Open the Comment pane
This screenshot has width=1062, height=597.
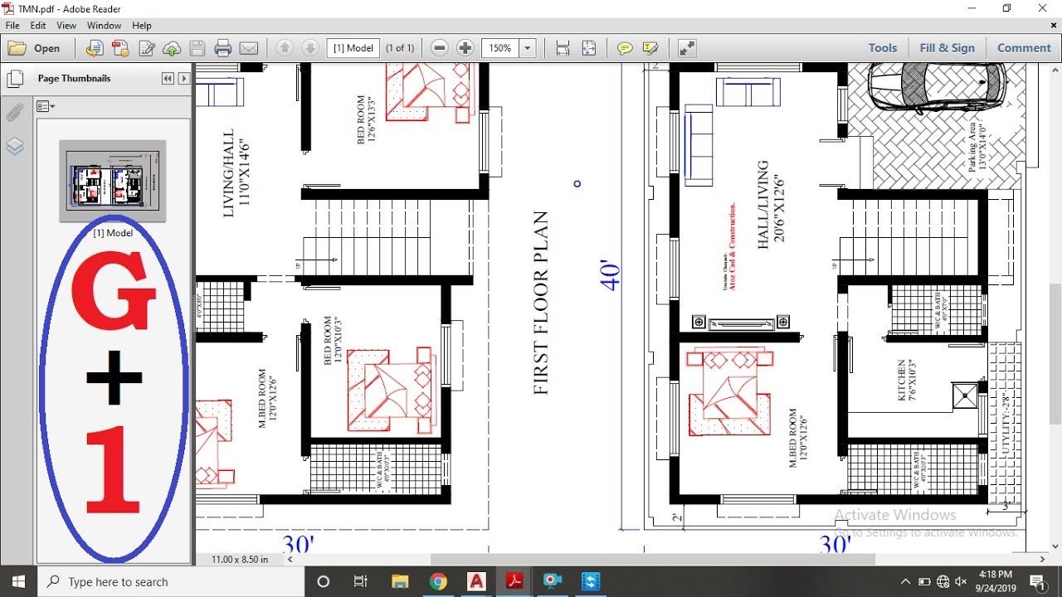click(1024, 48)
